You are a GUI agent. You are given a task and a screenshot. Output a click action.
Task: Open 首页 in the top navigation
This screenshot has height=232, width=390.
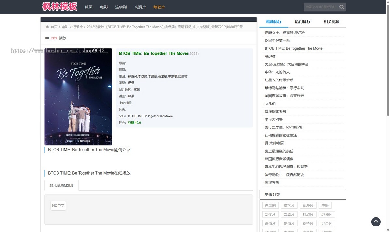pyautogui.click(x=88, y=7)
